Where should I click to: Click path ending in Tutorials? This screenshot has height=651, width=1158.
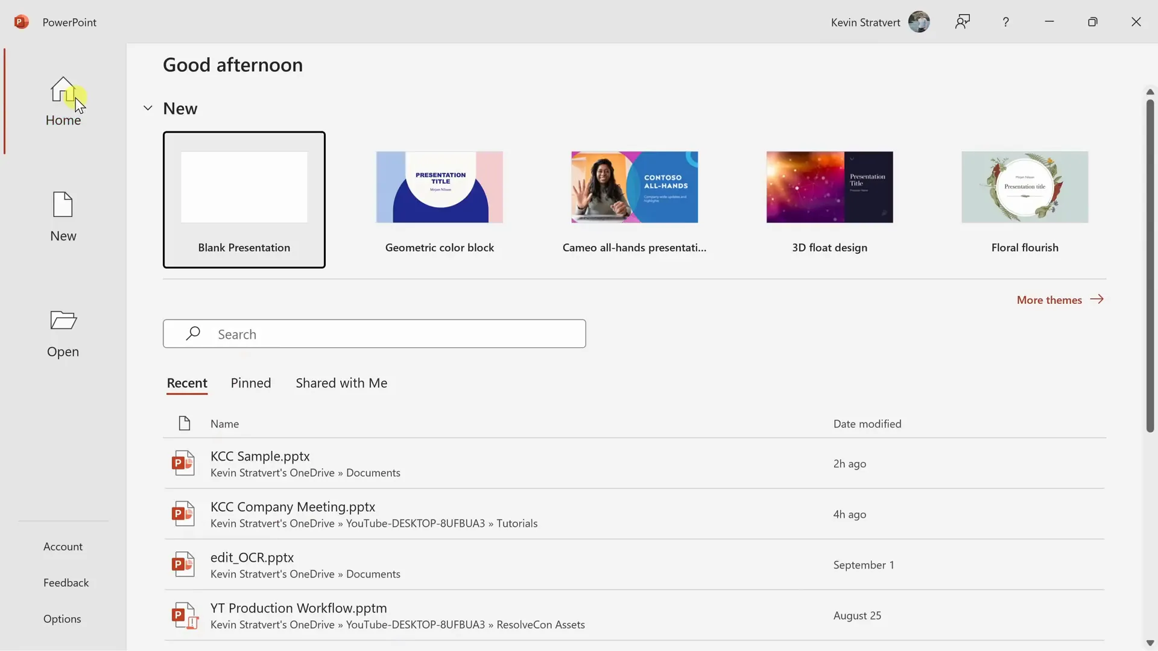click(x=374, y=523)
